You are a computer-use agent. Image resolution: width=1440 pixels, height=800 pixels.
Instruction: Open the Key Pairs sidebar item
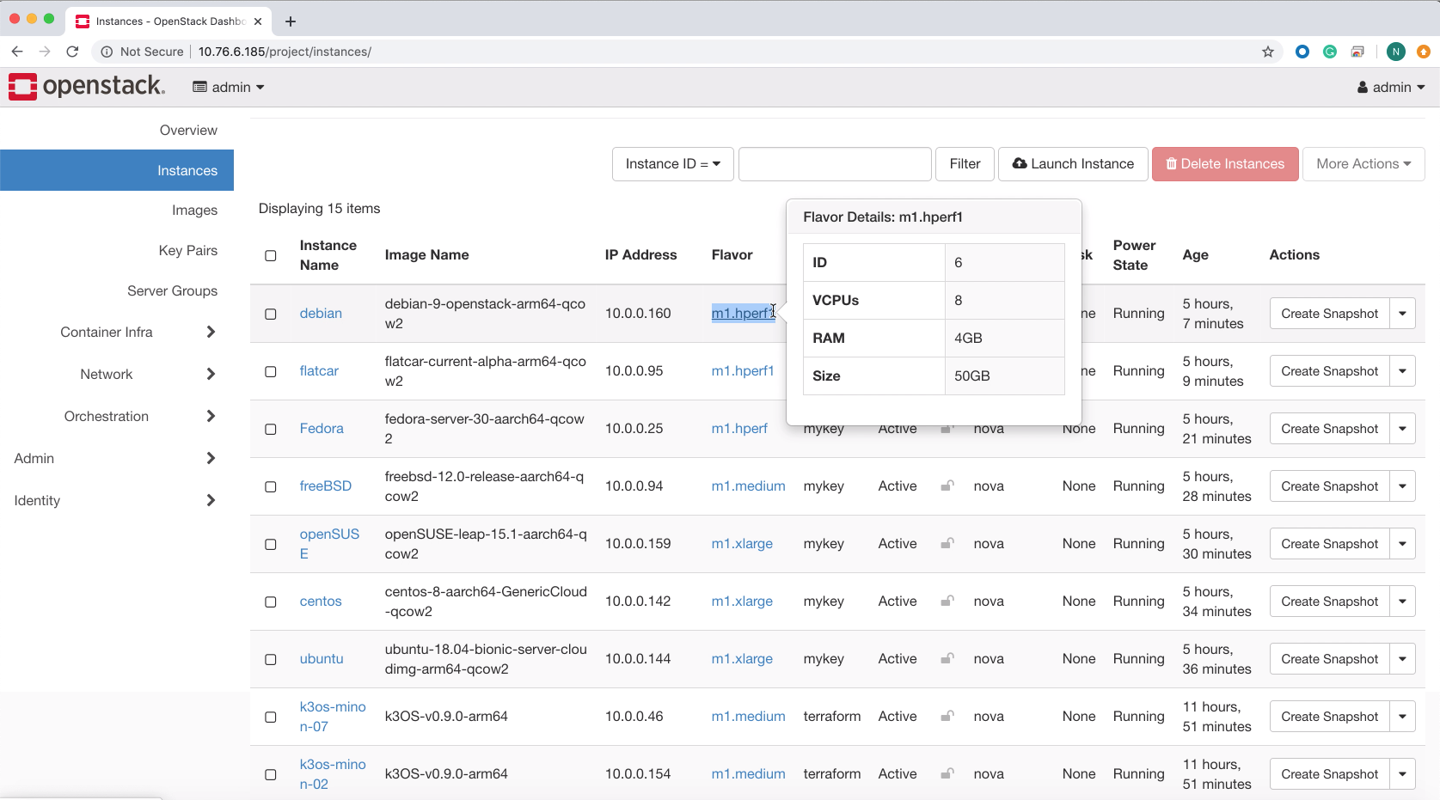187,251
